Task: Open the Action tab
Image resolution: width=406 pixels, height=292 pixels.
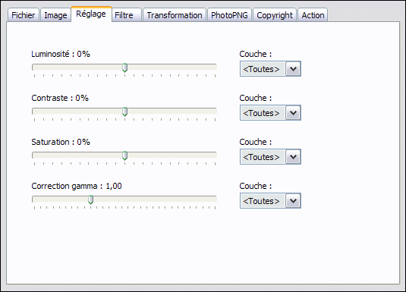Action: click(x=313, y=15)
